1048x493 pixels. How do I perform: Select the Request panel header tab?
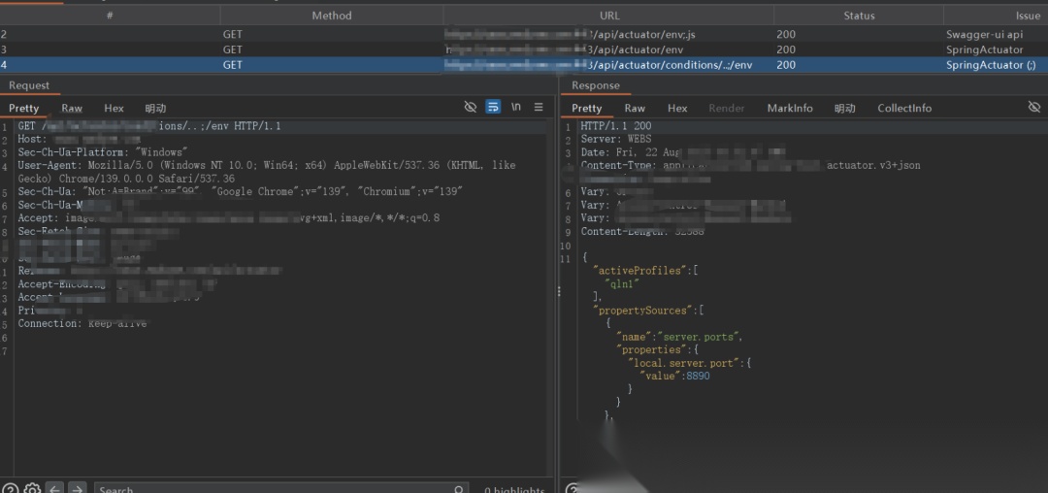pyautogui.click(x=29, y=85)
